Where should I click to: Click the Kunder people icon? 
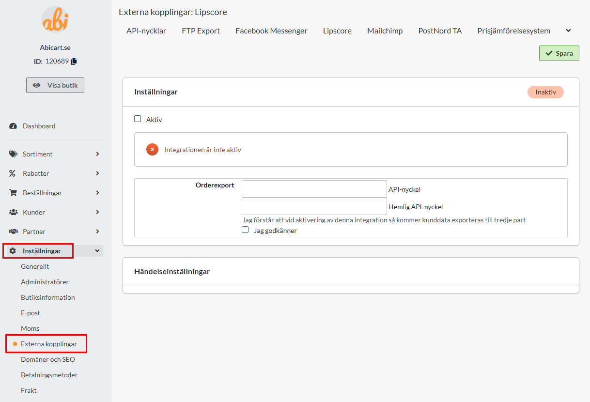click(x=12, y=212)
